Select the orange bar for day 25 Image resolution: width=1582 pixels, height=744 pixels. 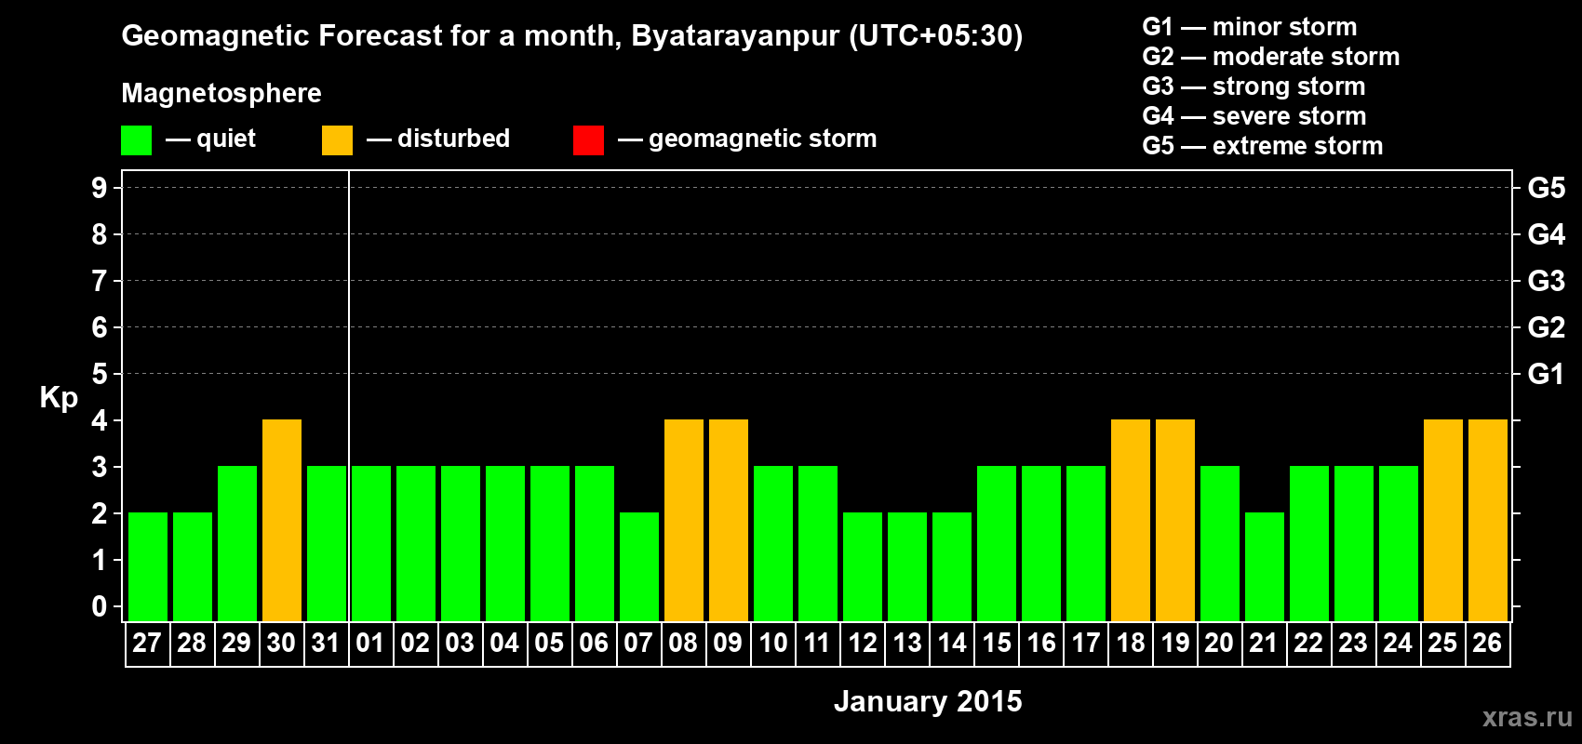coord(1443,520)
